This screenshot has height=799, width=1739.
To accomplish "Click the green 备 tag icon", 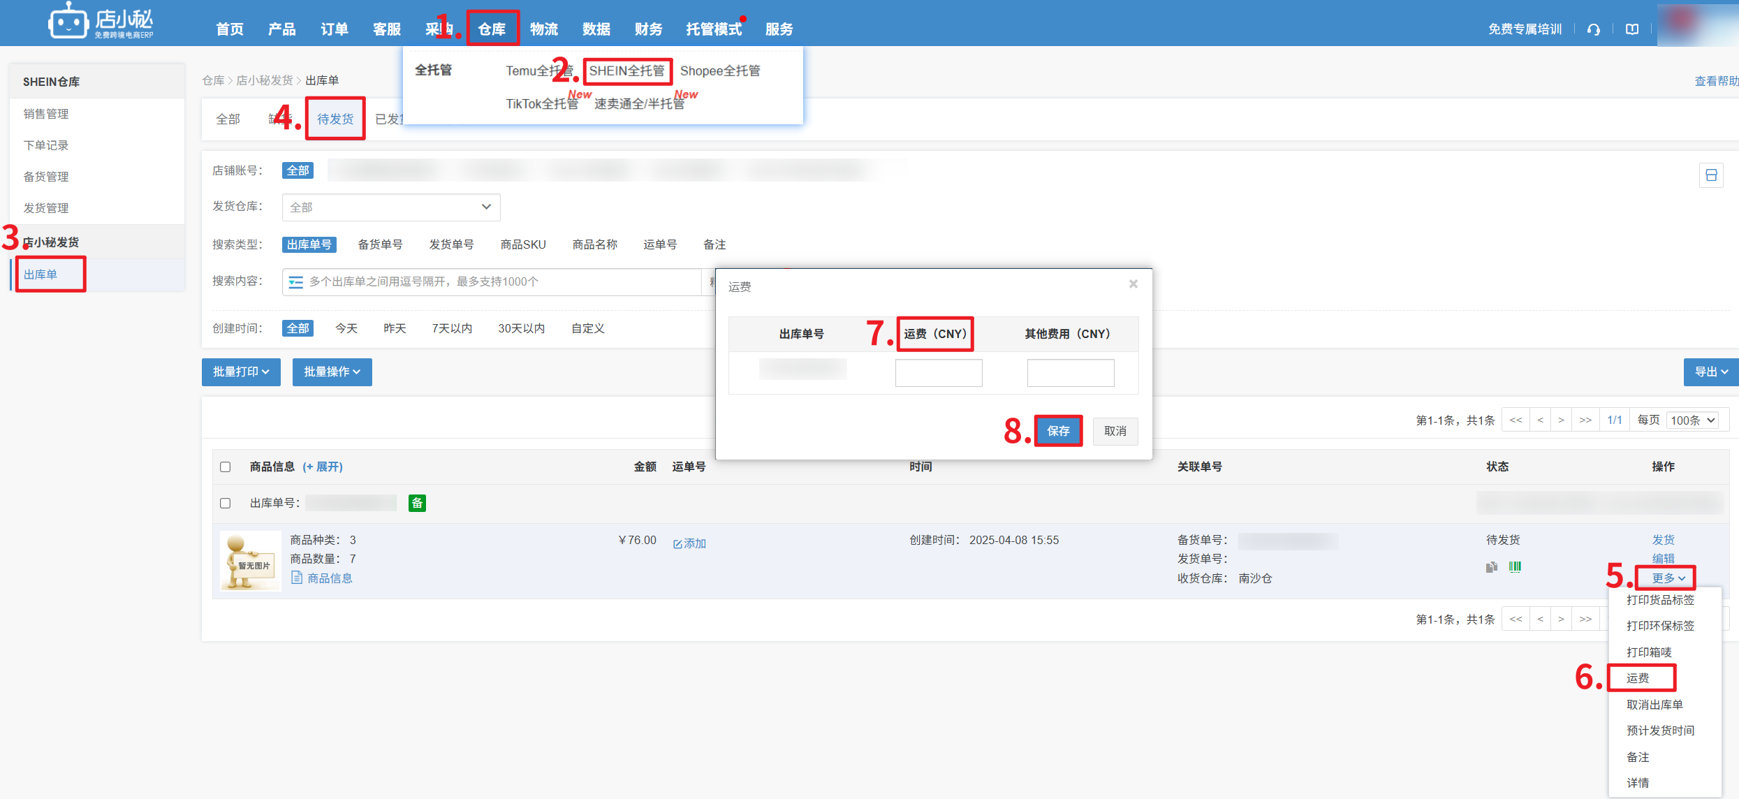I will pos(417,503).
